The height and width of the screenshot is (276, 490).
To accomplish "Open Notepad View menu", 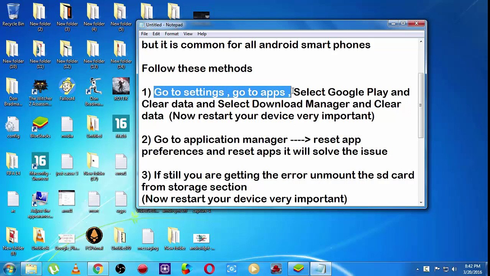I will pos(188,34).
